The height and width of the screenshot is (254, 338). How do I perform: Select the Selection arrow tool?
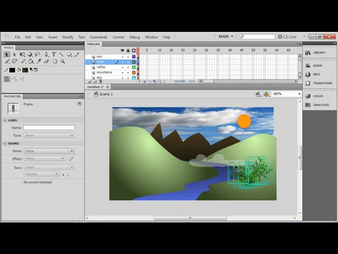click(7, 54)
